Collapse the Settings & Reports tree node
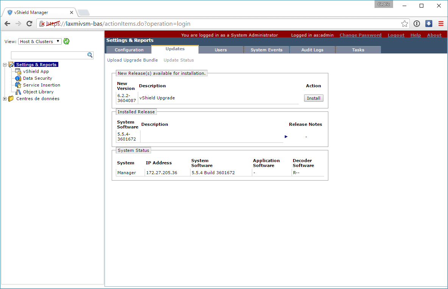 click(x=5, y=65)
